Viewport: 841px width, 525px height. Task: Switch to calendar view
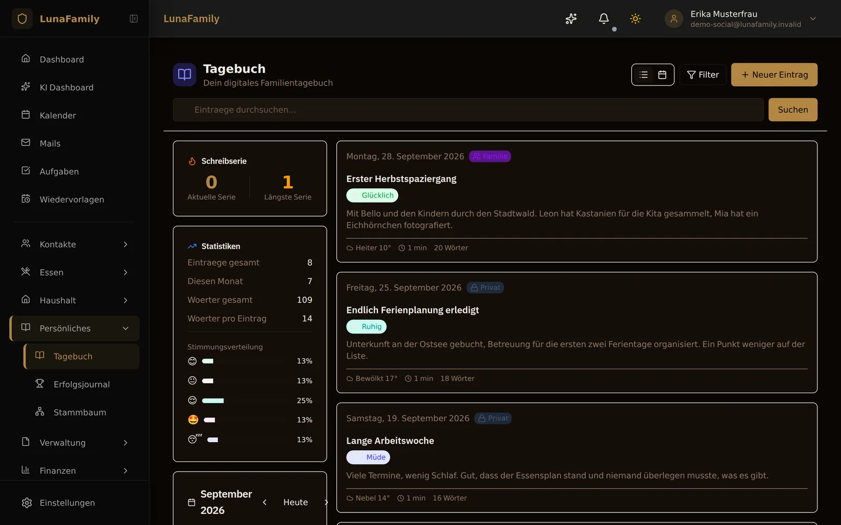tap(662, 75)
